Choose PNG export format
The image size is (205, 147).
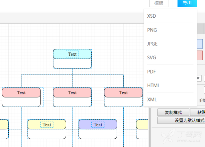click(x=170, y=30)
